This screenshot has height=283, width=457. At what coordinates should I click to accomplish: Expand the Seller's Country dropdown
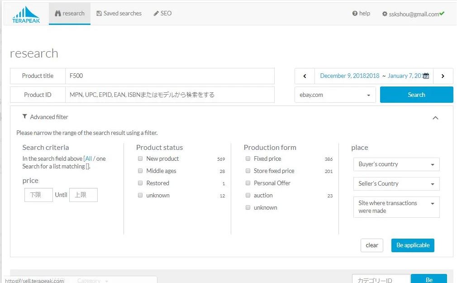pos(396,184)
